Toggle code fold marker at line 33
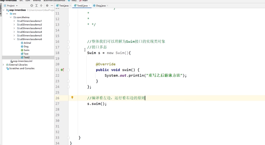 pyautogui.click(x=68, y=138)
